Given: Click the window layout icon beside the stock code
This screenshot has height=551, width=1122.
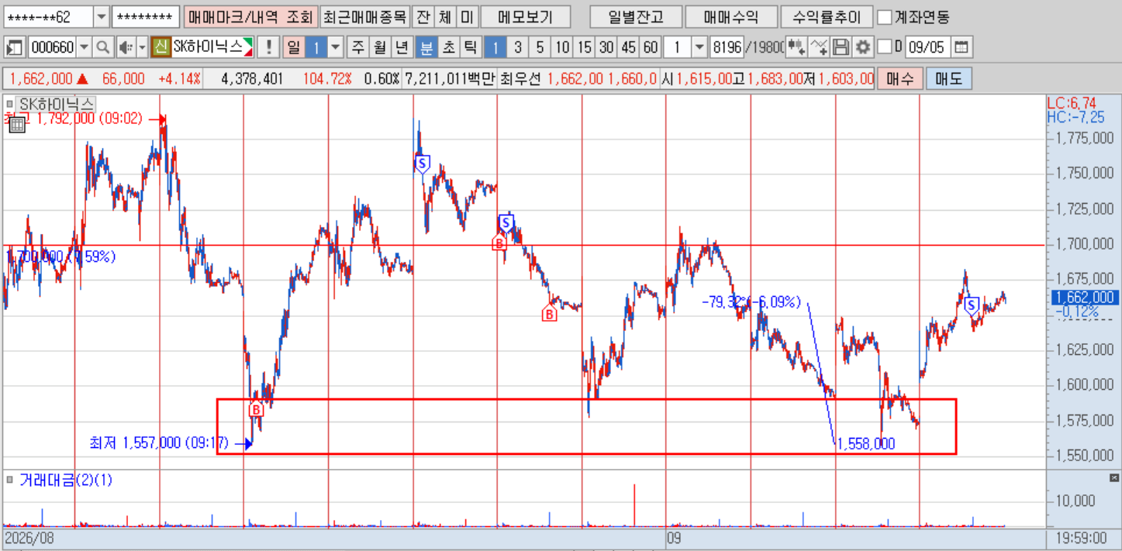Looking at the screenshot, I should [14, 47].
